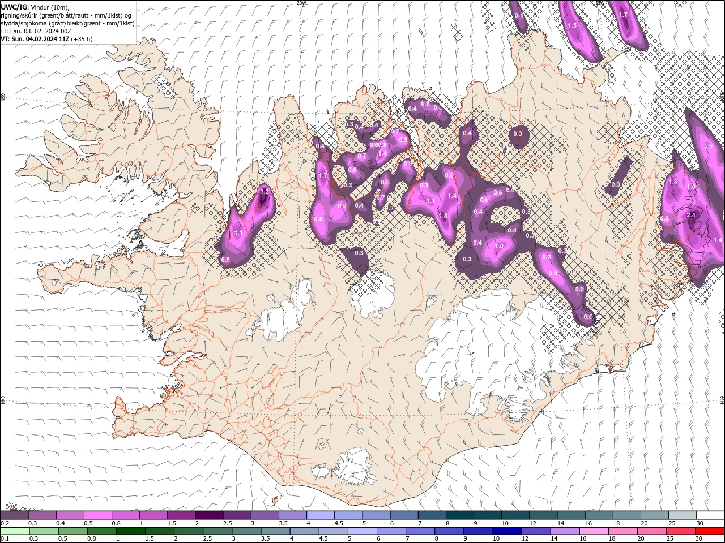This screenshot has height=543, width=725.
Task: Click the lower legend swatch between 7 and 8
Action: (x=420, y=531)
